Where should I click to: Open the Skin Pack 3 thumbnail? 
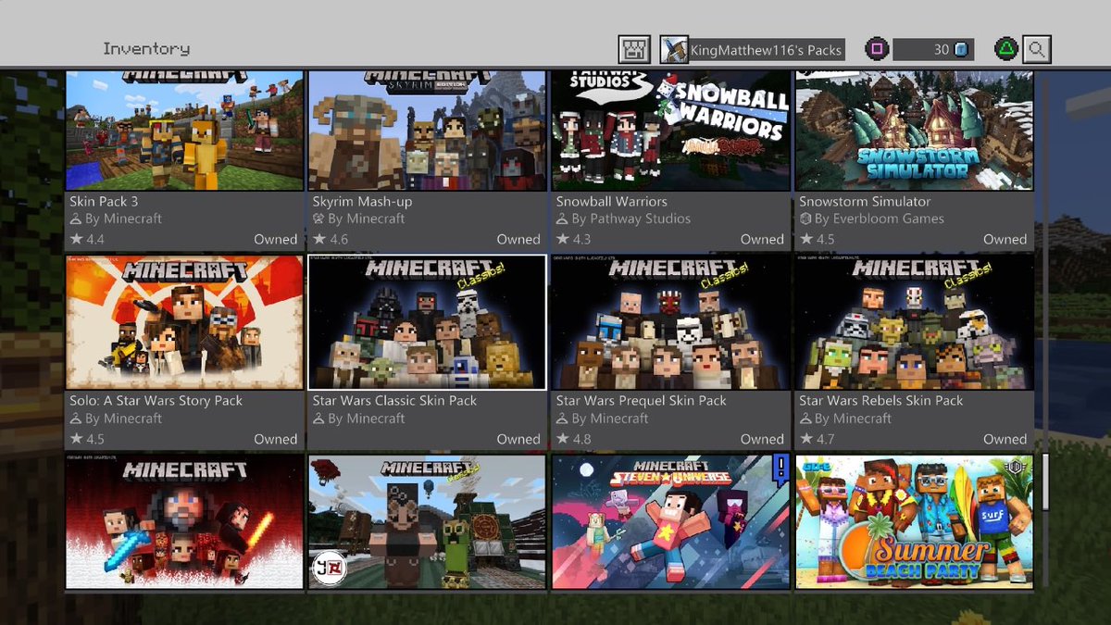pyautogui.click(x=184, y=130)
